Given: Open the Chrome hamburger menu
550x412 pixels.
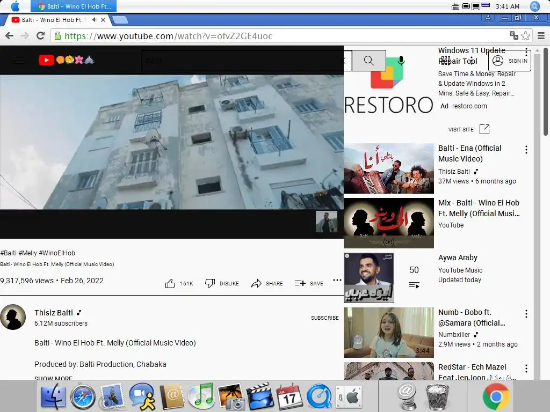Looking at the screenshot, I should [541, 36].
